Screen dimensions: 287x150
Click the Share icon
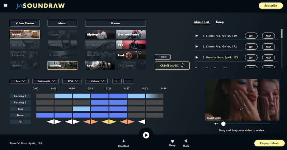point(186,141)
